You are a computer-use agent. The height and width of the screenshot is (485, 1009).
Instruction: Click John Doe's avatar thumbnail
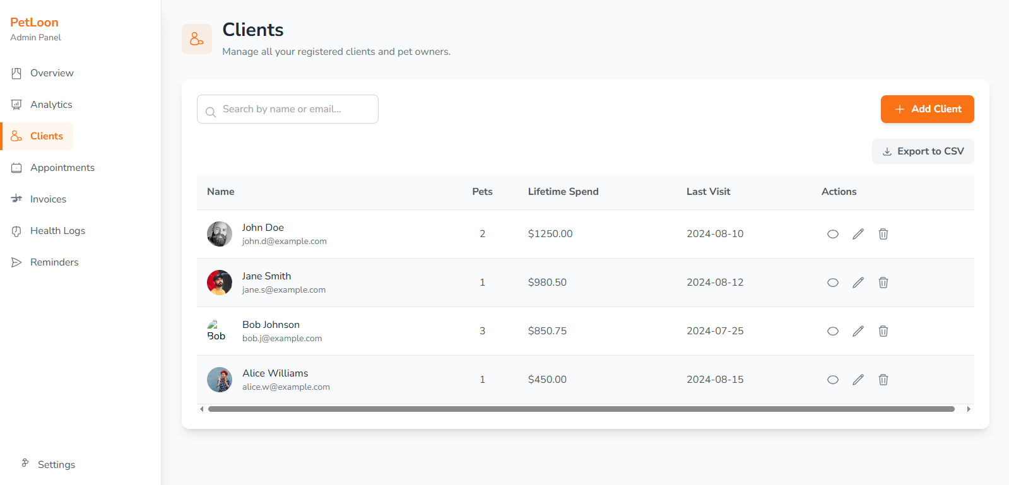220,234
